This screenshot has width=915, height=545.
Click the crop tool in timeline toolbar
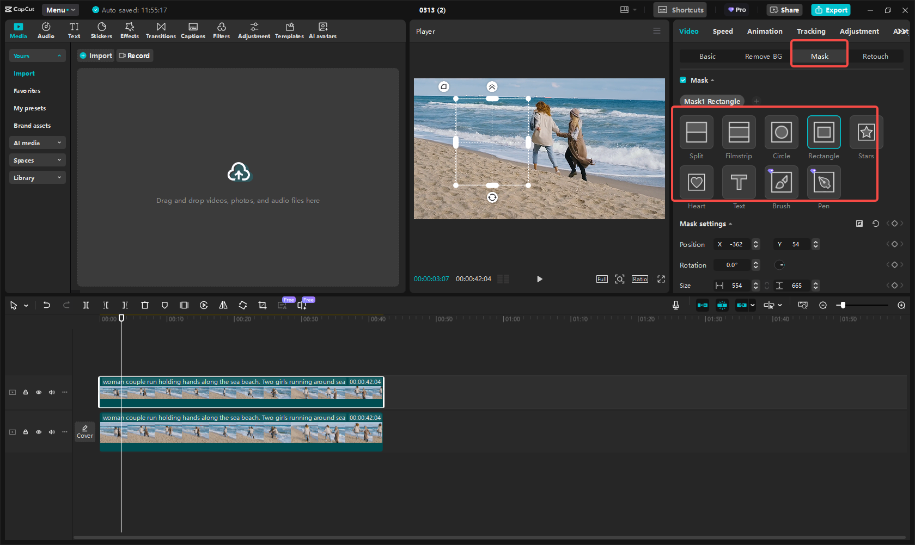point(263,305)
